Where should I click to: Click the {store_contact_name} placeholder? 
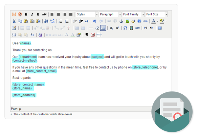point(28,85)
